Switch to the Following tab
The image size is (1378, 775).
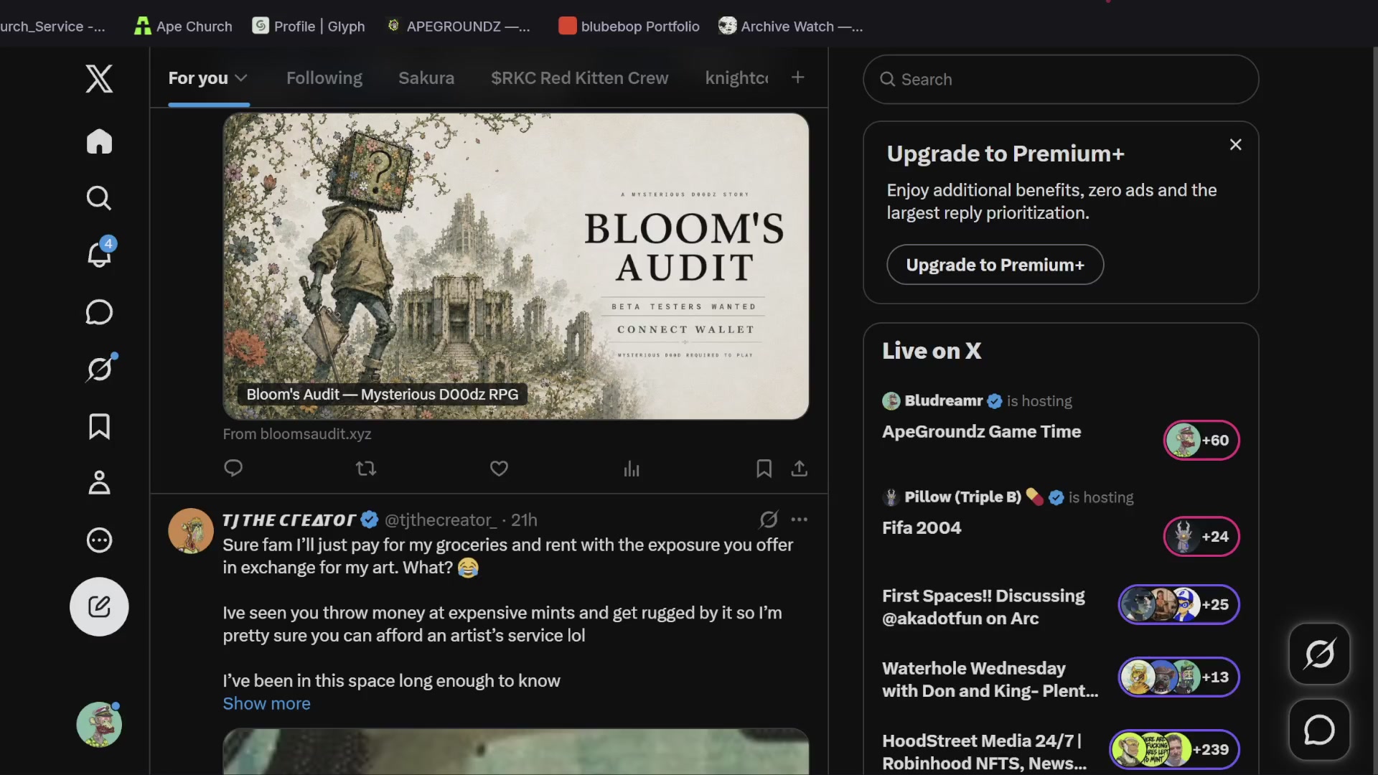point(324,77)
